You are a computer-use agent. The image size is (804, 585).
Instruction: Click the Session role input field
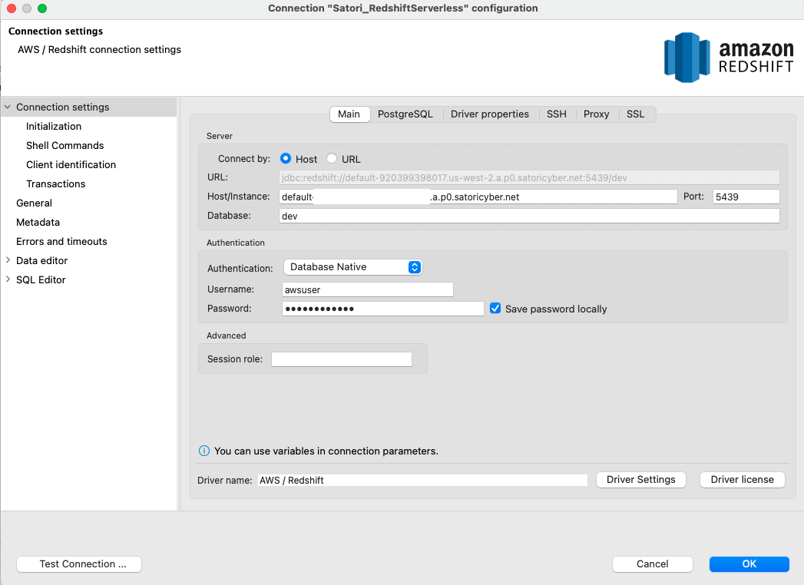pyautogui.click(x=342, y=359)
